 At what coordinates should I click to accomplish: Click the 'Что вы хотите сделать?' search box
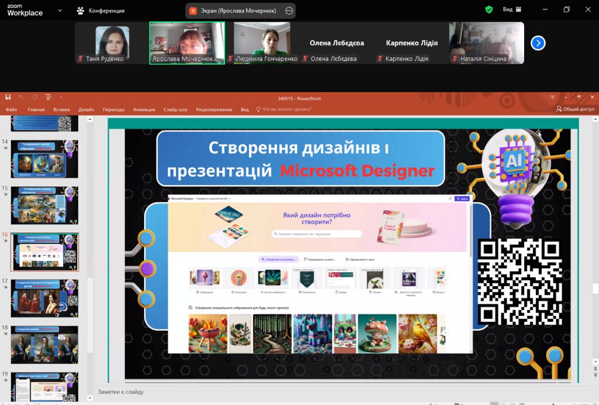[284, 109]
